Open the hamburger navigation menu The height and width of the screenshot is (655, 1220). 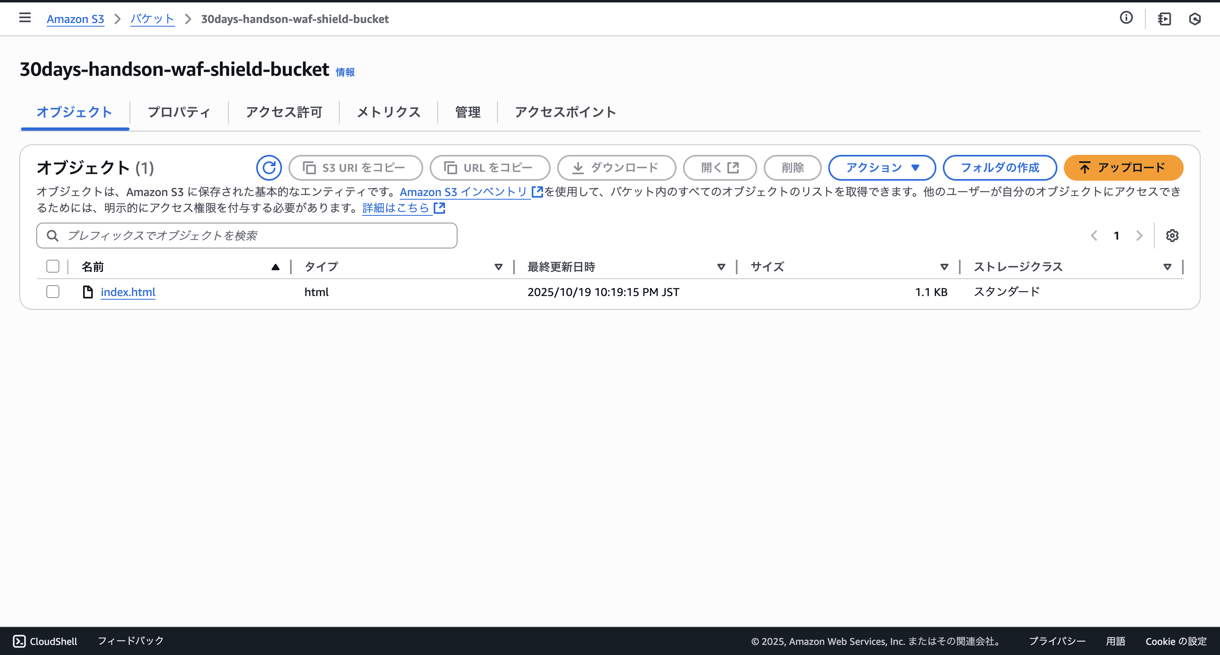click(25, 18)
